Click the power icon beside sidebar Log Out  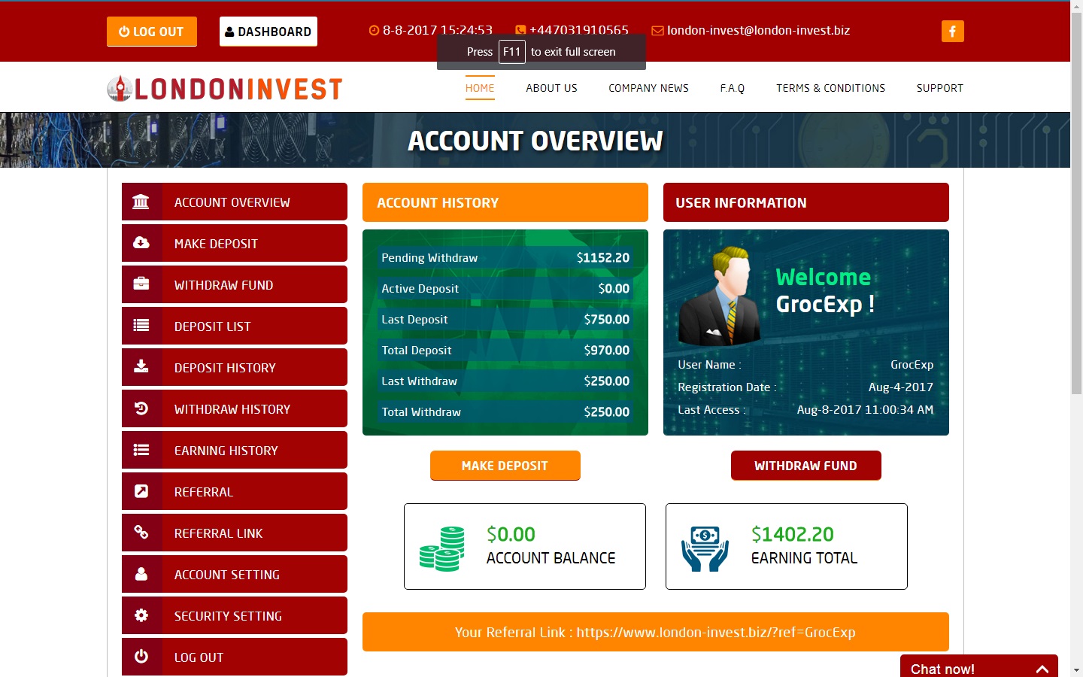pyautogui.click(x=141, y=656)
